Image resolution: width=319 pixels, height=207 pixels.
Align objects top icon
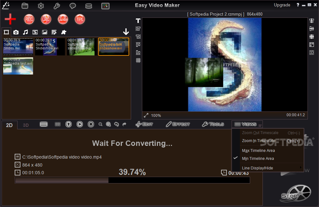pyautogui.click(x=138, y=45)
